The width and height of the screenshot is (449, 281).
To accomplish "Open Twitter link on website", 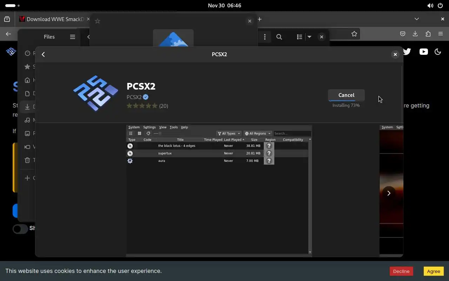I will pos(407,52).
